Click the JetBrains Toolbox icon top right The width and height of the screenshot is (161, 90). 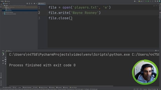coord(160,1)
